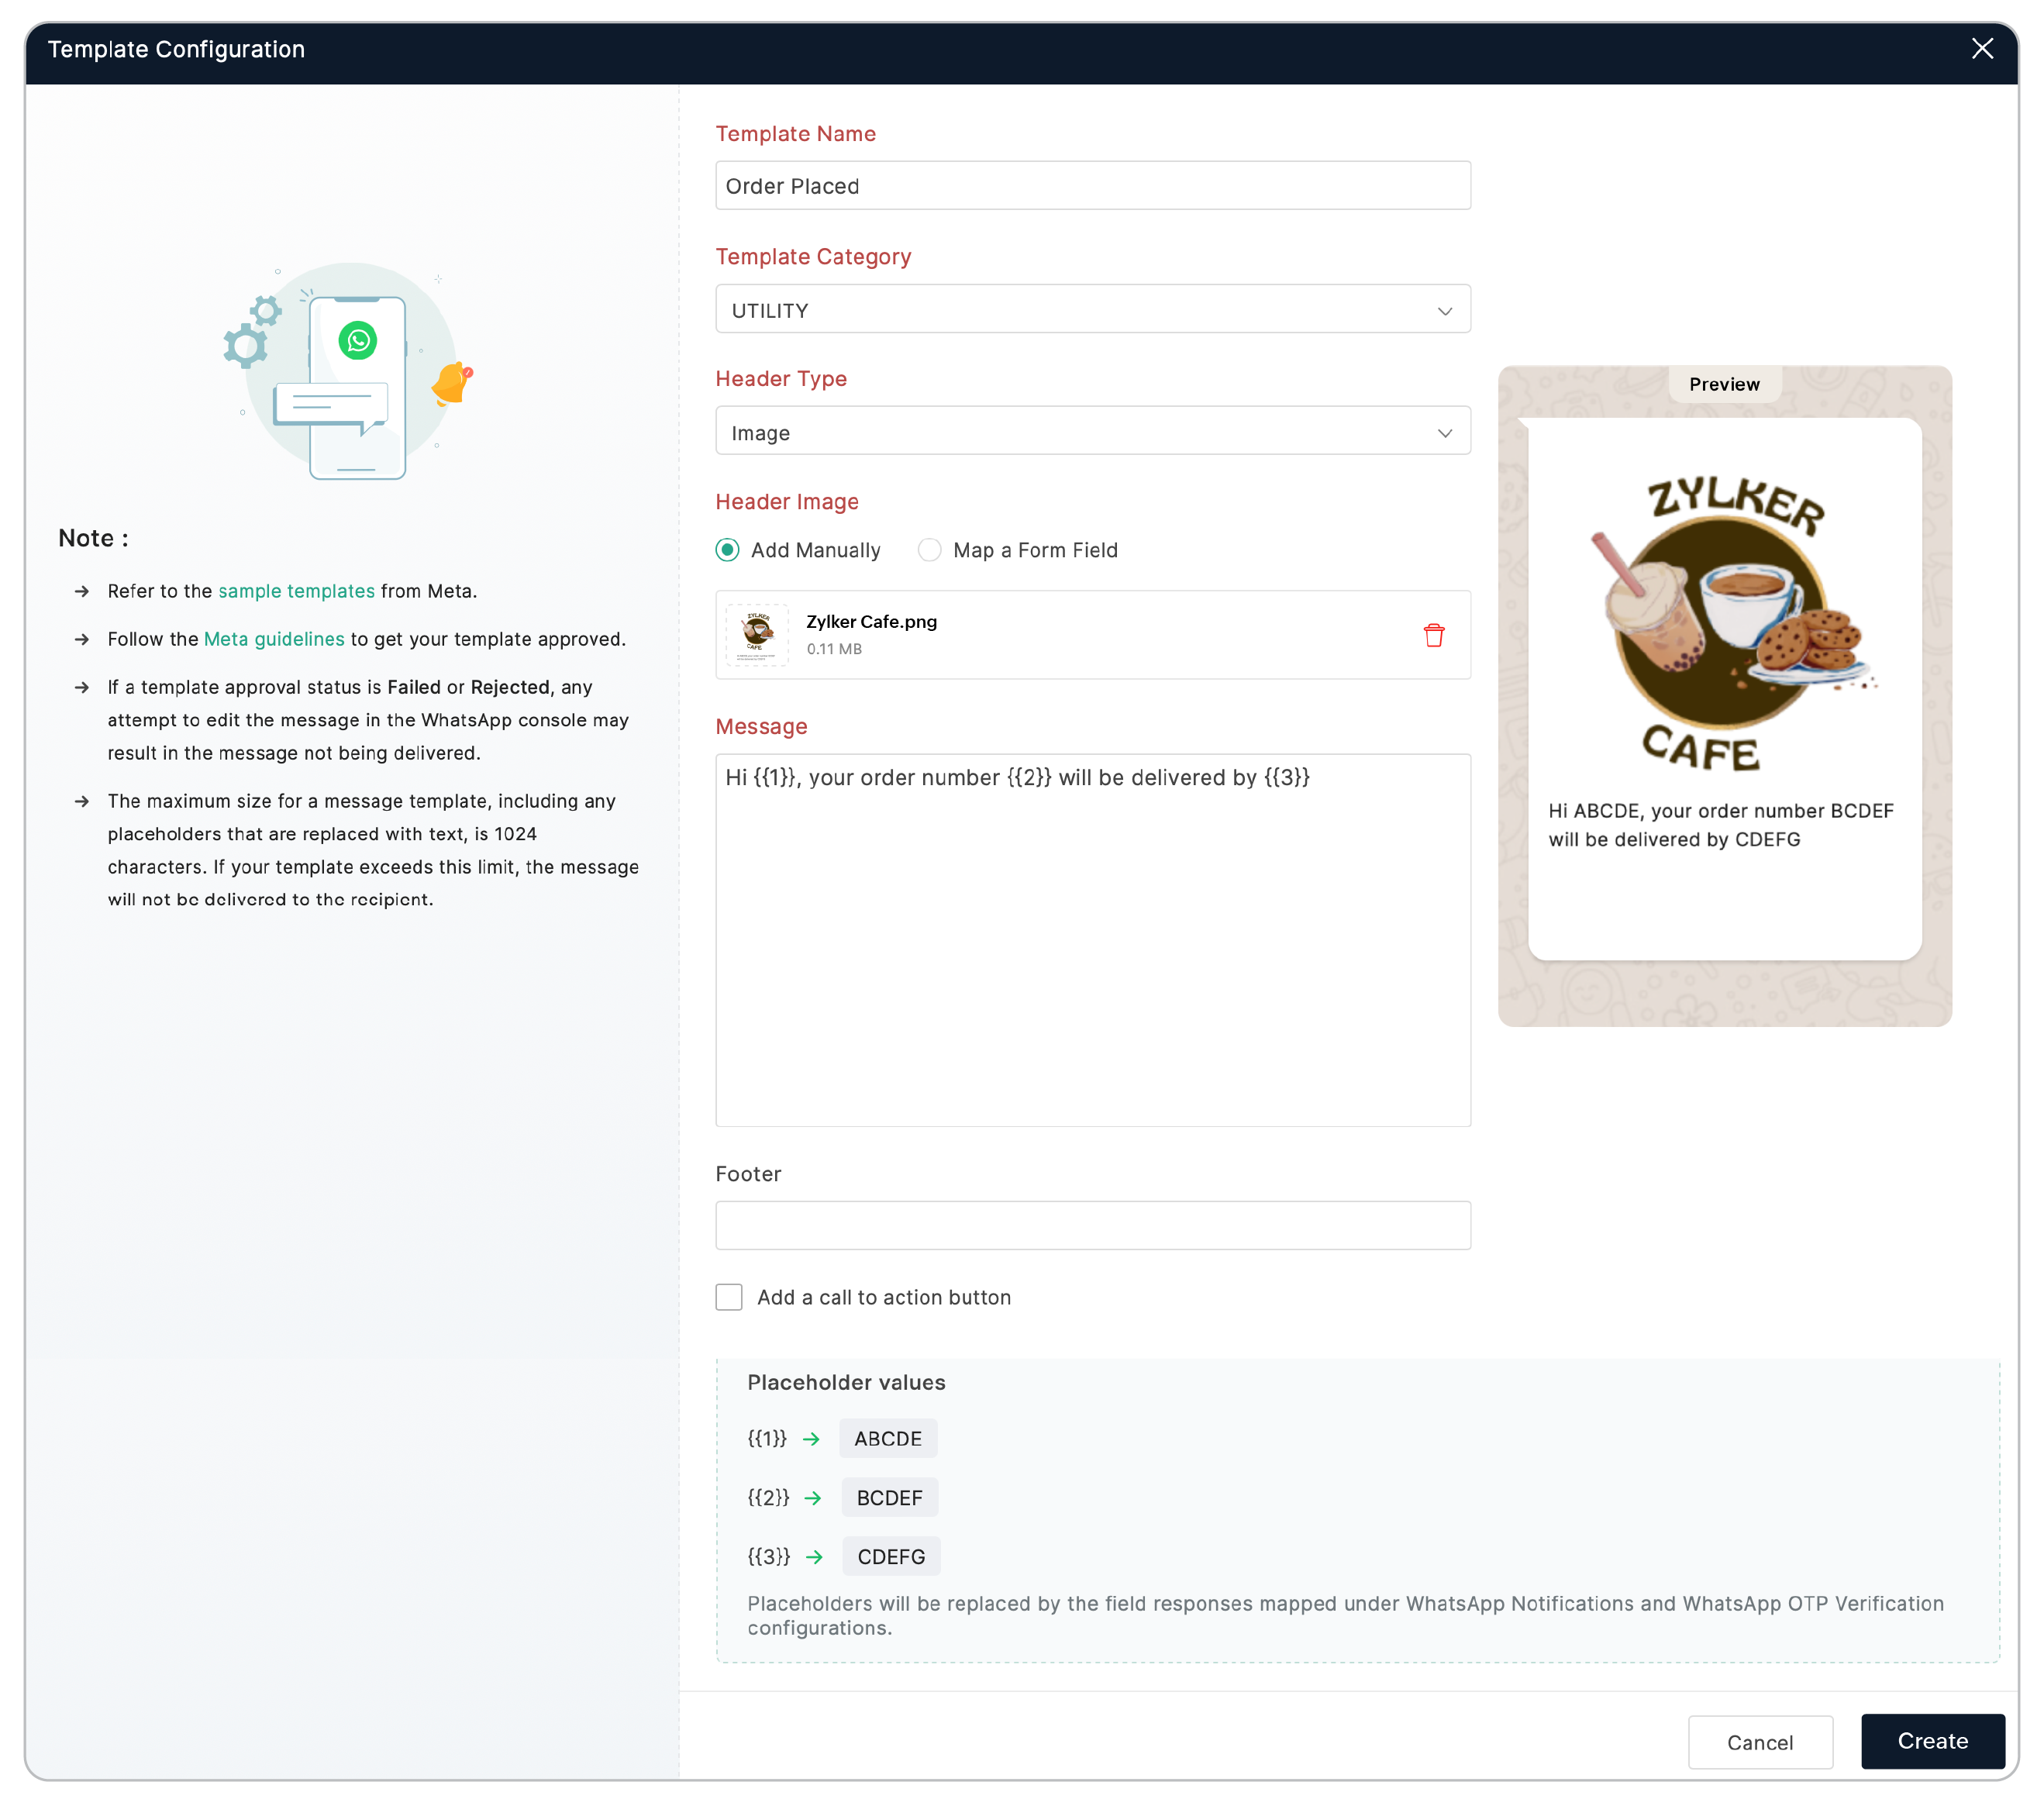Screen dimensions: 2044x1806
Task: Delete the Zylker Cafe.png header image
Action: [1433, 635]
